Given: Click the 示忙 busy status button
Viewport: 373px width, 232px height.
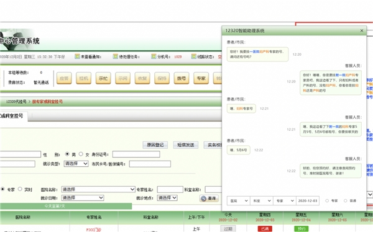Looking at the screenshot, I should pyautogui.click(x=103, y=78).
